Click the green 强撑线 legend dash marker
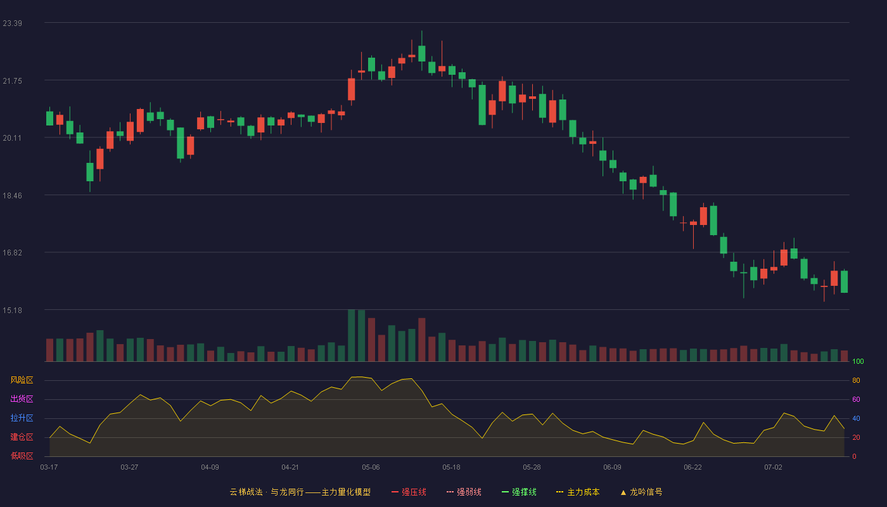The width and height of the screenshot is (887, 507). (x=506, y=492)
